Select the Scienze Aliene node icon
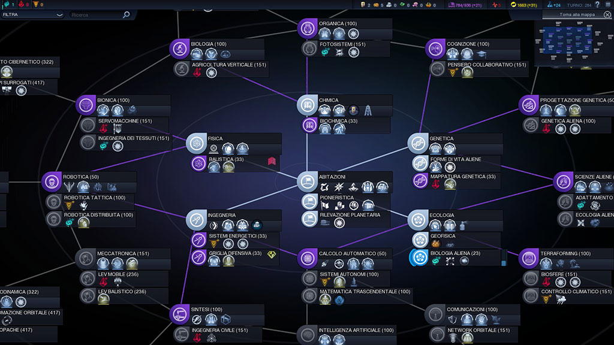The image size is (614, 345). [x=562, y=181]
